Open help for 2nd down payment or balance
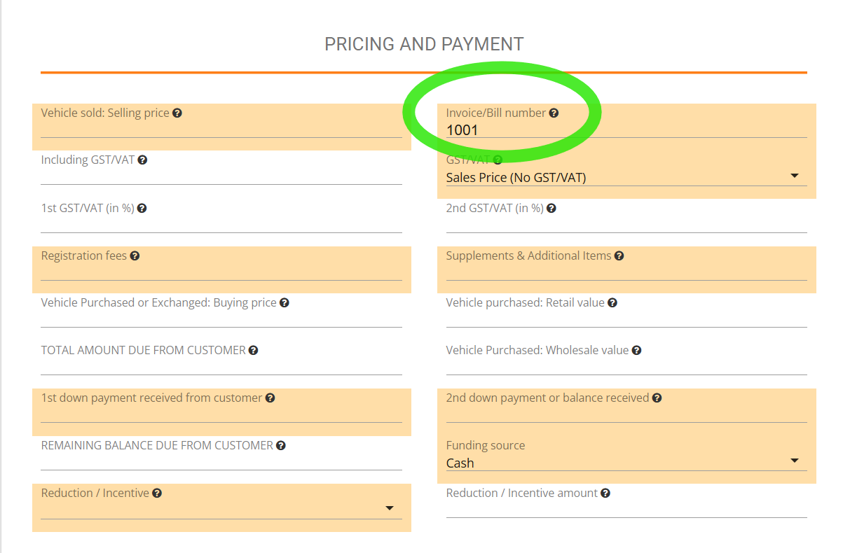 point(657,398)
